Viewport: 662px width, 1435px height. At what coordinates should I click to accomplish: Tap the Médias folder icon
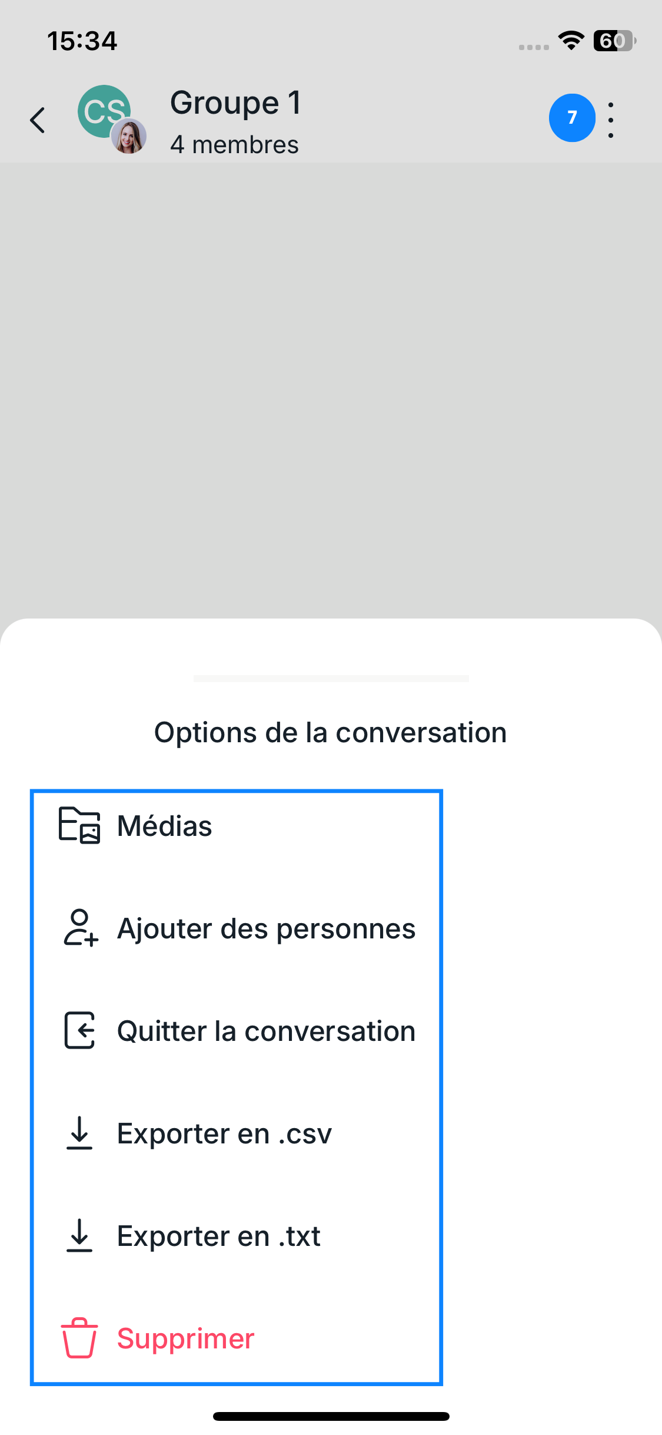pos(79,825)
